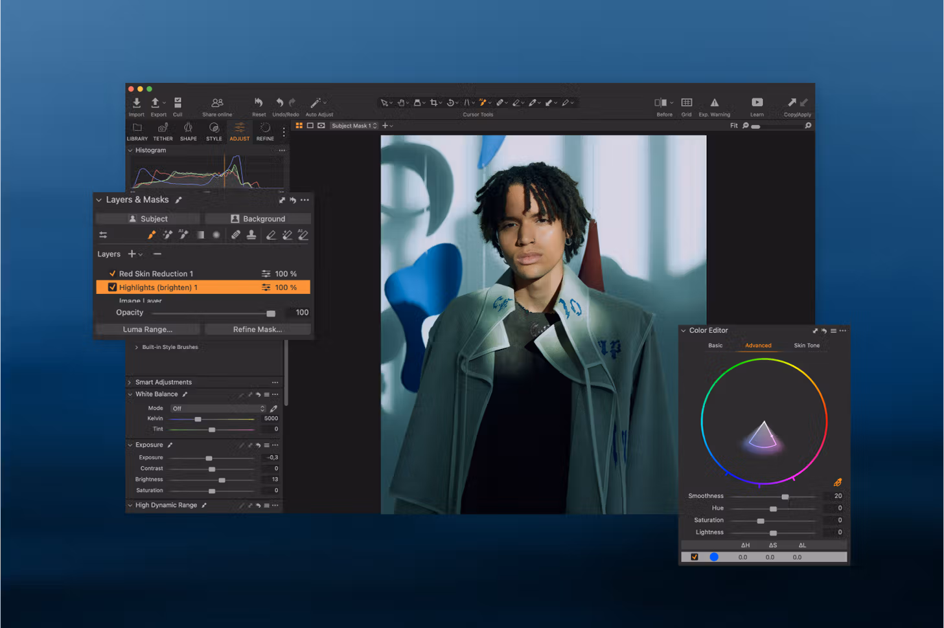Collapse the Layers & Masks panel
Viewport: 944px width, 628px height.
tap(99, 200)
